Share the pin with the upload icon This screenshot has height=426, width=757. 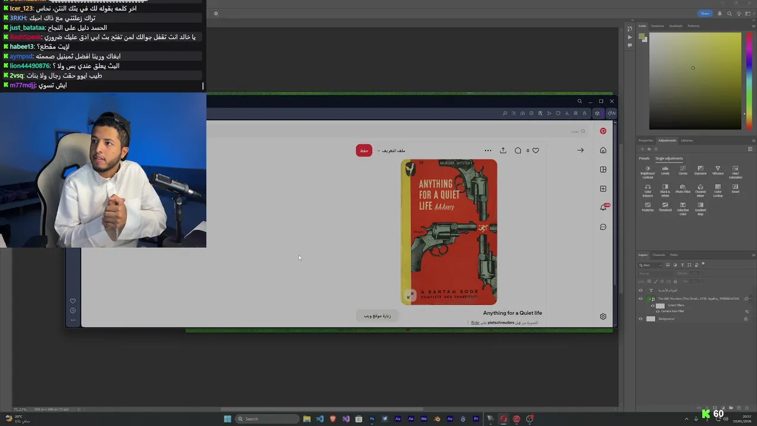(503, 150)
